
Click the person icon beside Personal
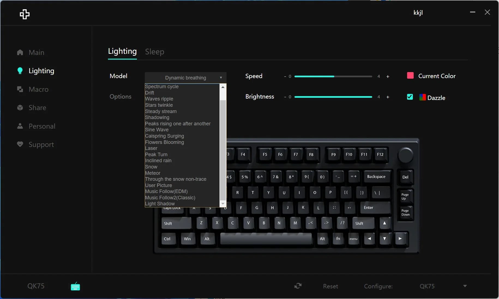(20, 126)
